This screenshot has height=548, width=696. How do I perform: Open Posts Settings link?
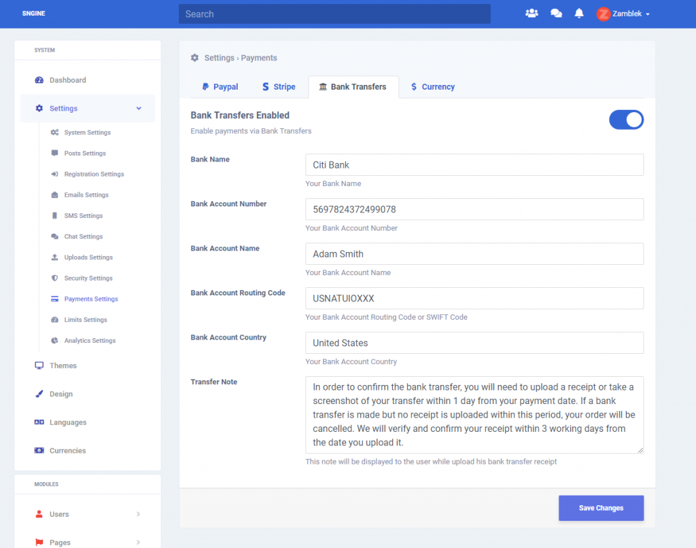pos(85,153)
